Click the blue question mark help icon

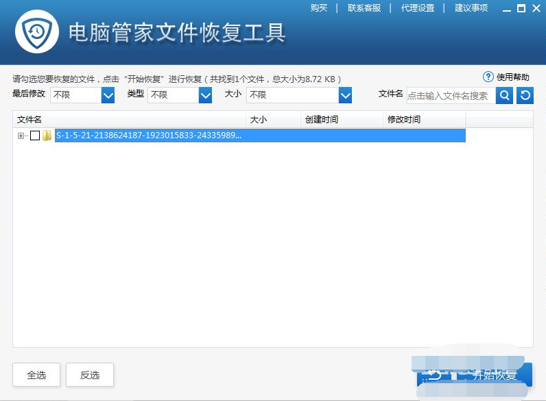tap(488, 77)
